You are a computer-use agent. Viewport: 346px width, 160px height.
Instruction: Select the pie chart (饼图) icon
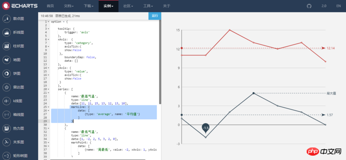click(x=6, y=74)
